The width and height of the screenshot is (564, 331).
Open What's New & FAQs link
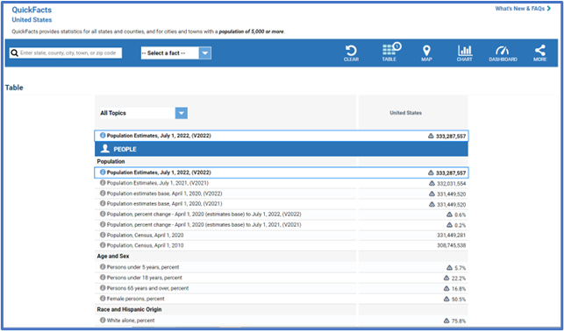click(x=523, y=9)
